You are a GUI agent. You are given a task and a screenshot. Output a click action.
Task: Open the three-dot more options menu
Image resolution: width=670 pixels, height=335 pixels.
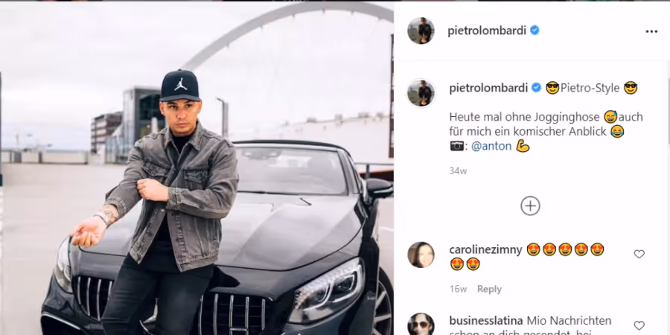click(651, 31)
